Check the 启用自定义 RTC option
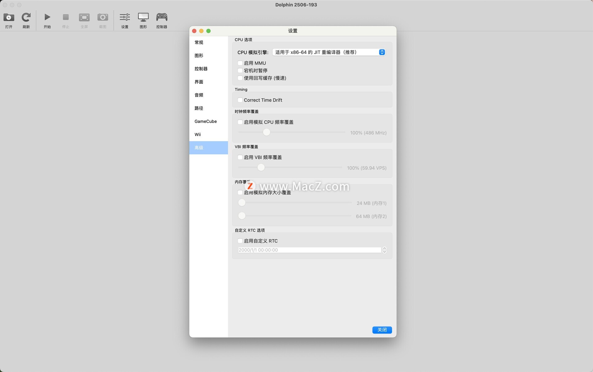593x372 pixels. pyautogui.click(x=240, y=241)
